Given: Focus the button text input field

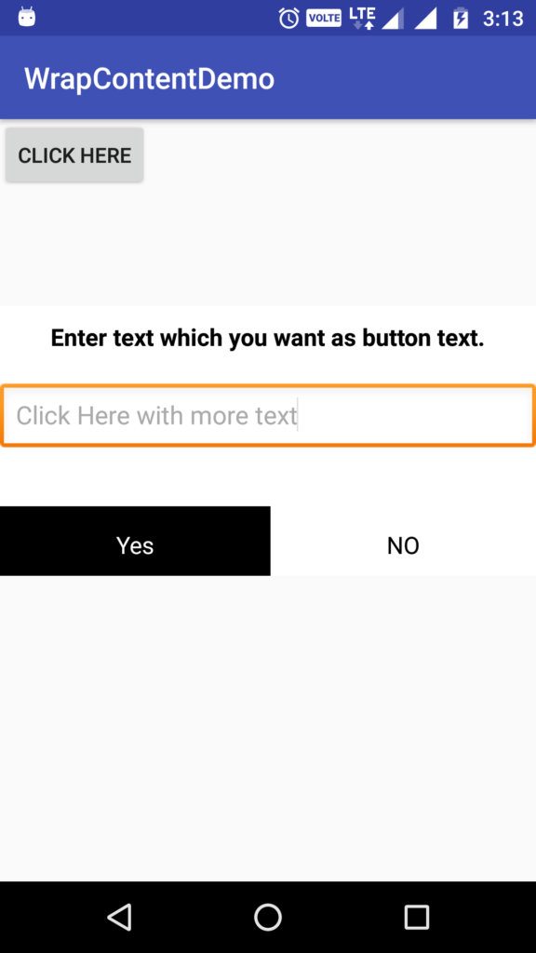Looking at the screenshot, I should 268,416.
